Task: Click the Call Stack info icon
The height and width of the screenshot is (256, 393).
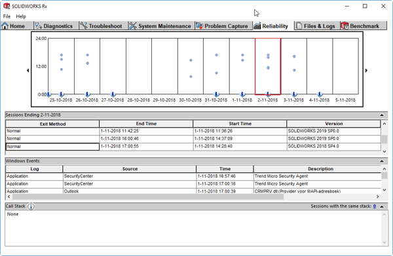Action: pyautogui.click(x=31, y=206)
